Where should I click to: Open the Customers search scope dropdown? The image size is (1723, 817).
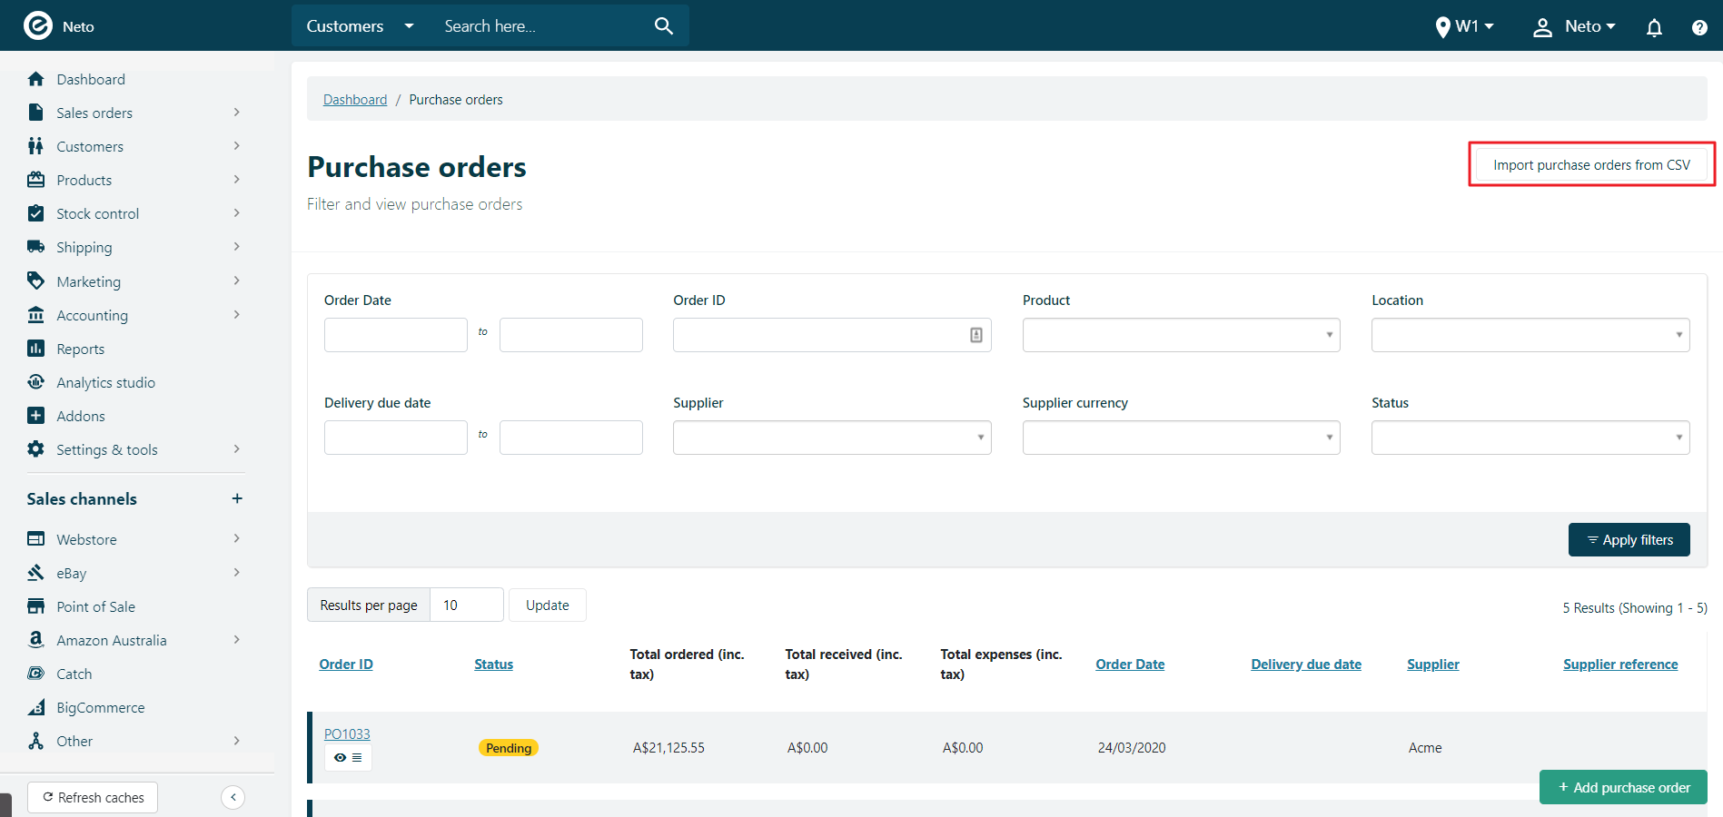[x=361, y=26]
